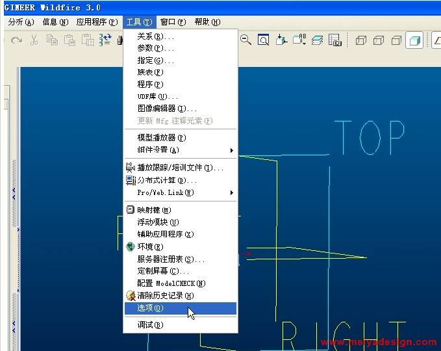Open UDF库(U)... menu entry
The image size is (441, 351).
[x=181, y=96]
